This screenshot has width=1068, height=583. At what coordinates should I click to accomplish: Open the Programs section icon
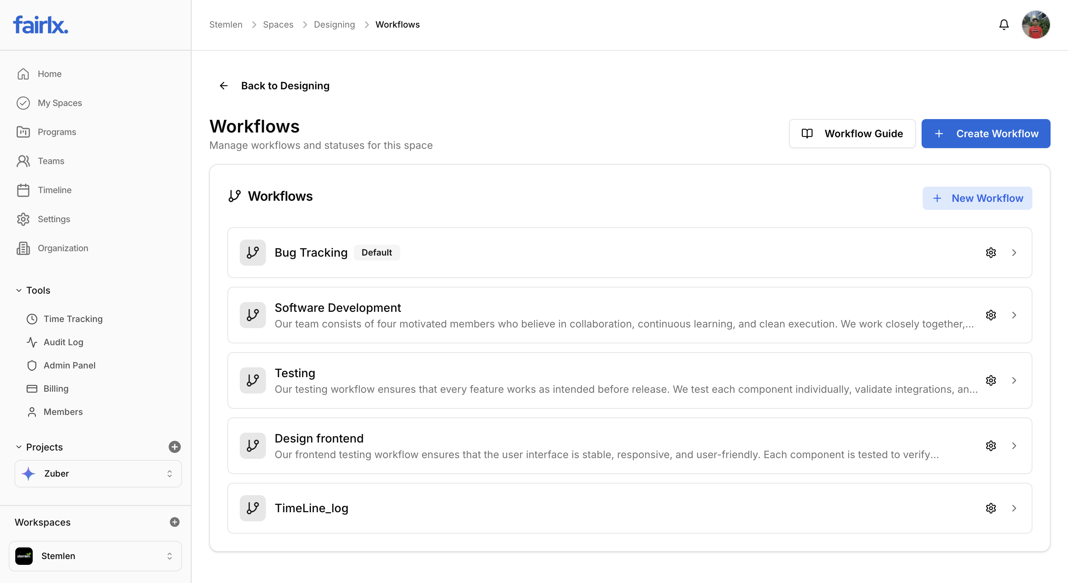coord(24,132)
